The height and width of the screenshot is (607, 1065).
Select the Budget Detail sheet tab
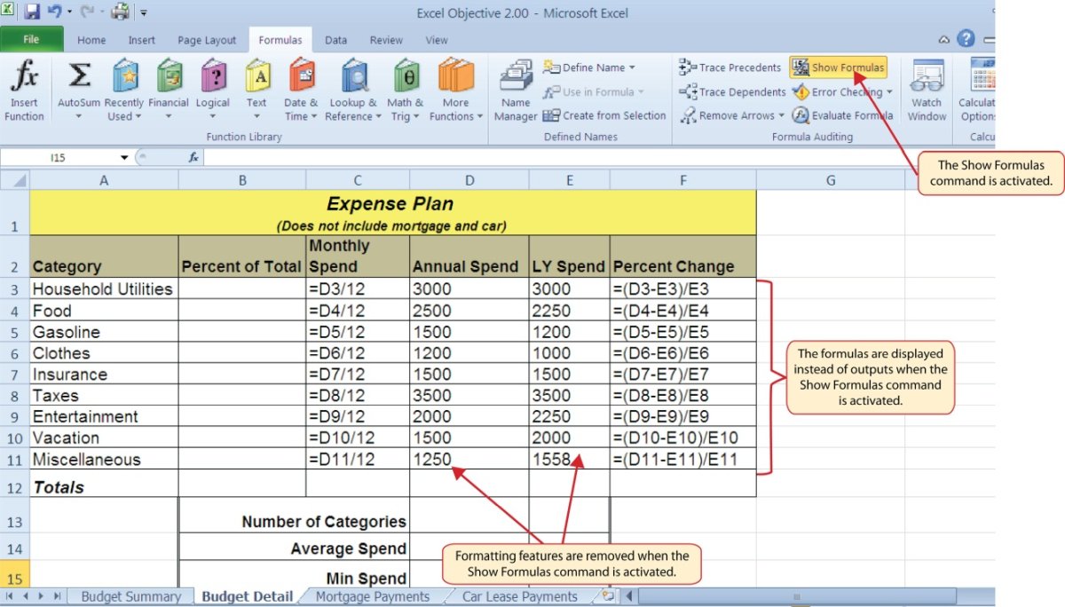pos(247,596)
